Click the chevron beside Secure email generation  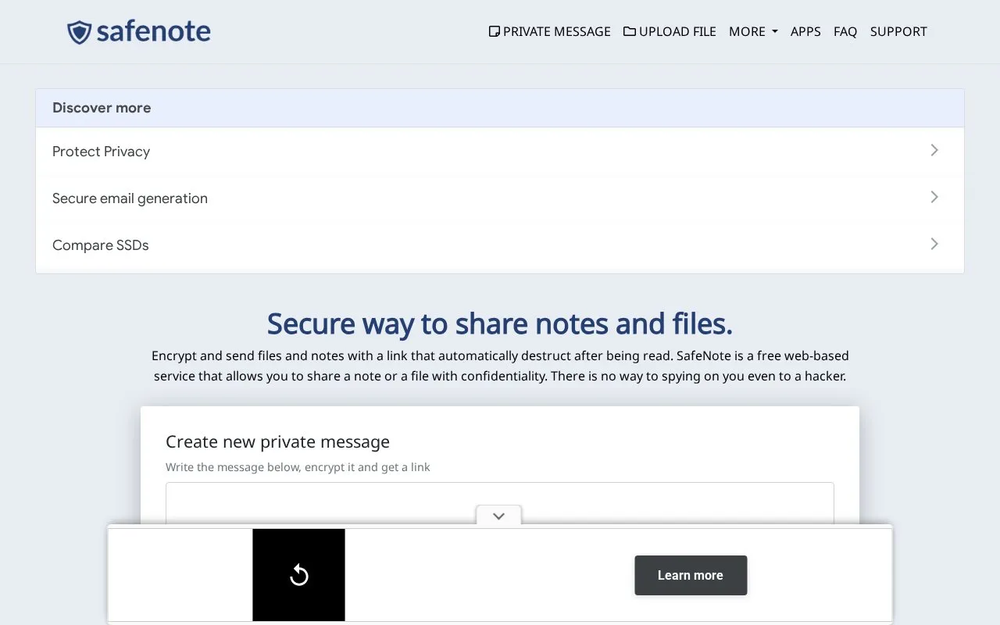pyautogui.click(x=934, y=197)
